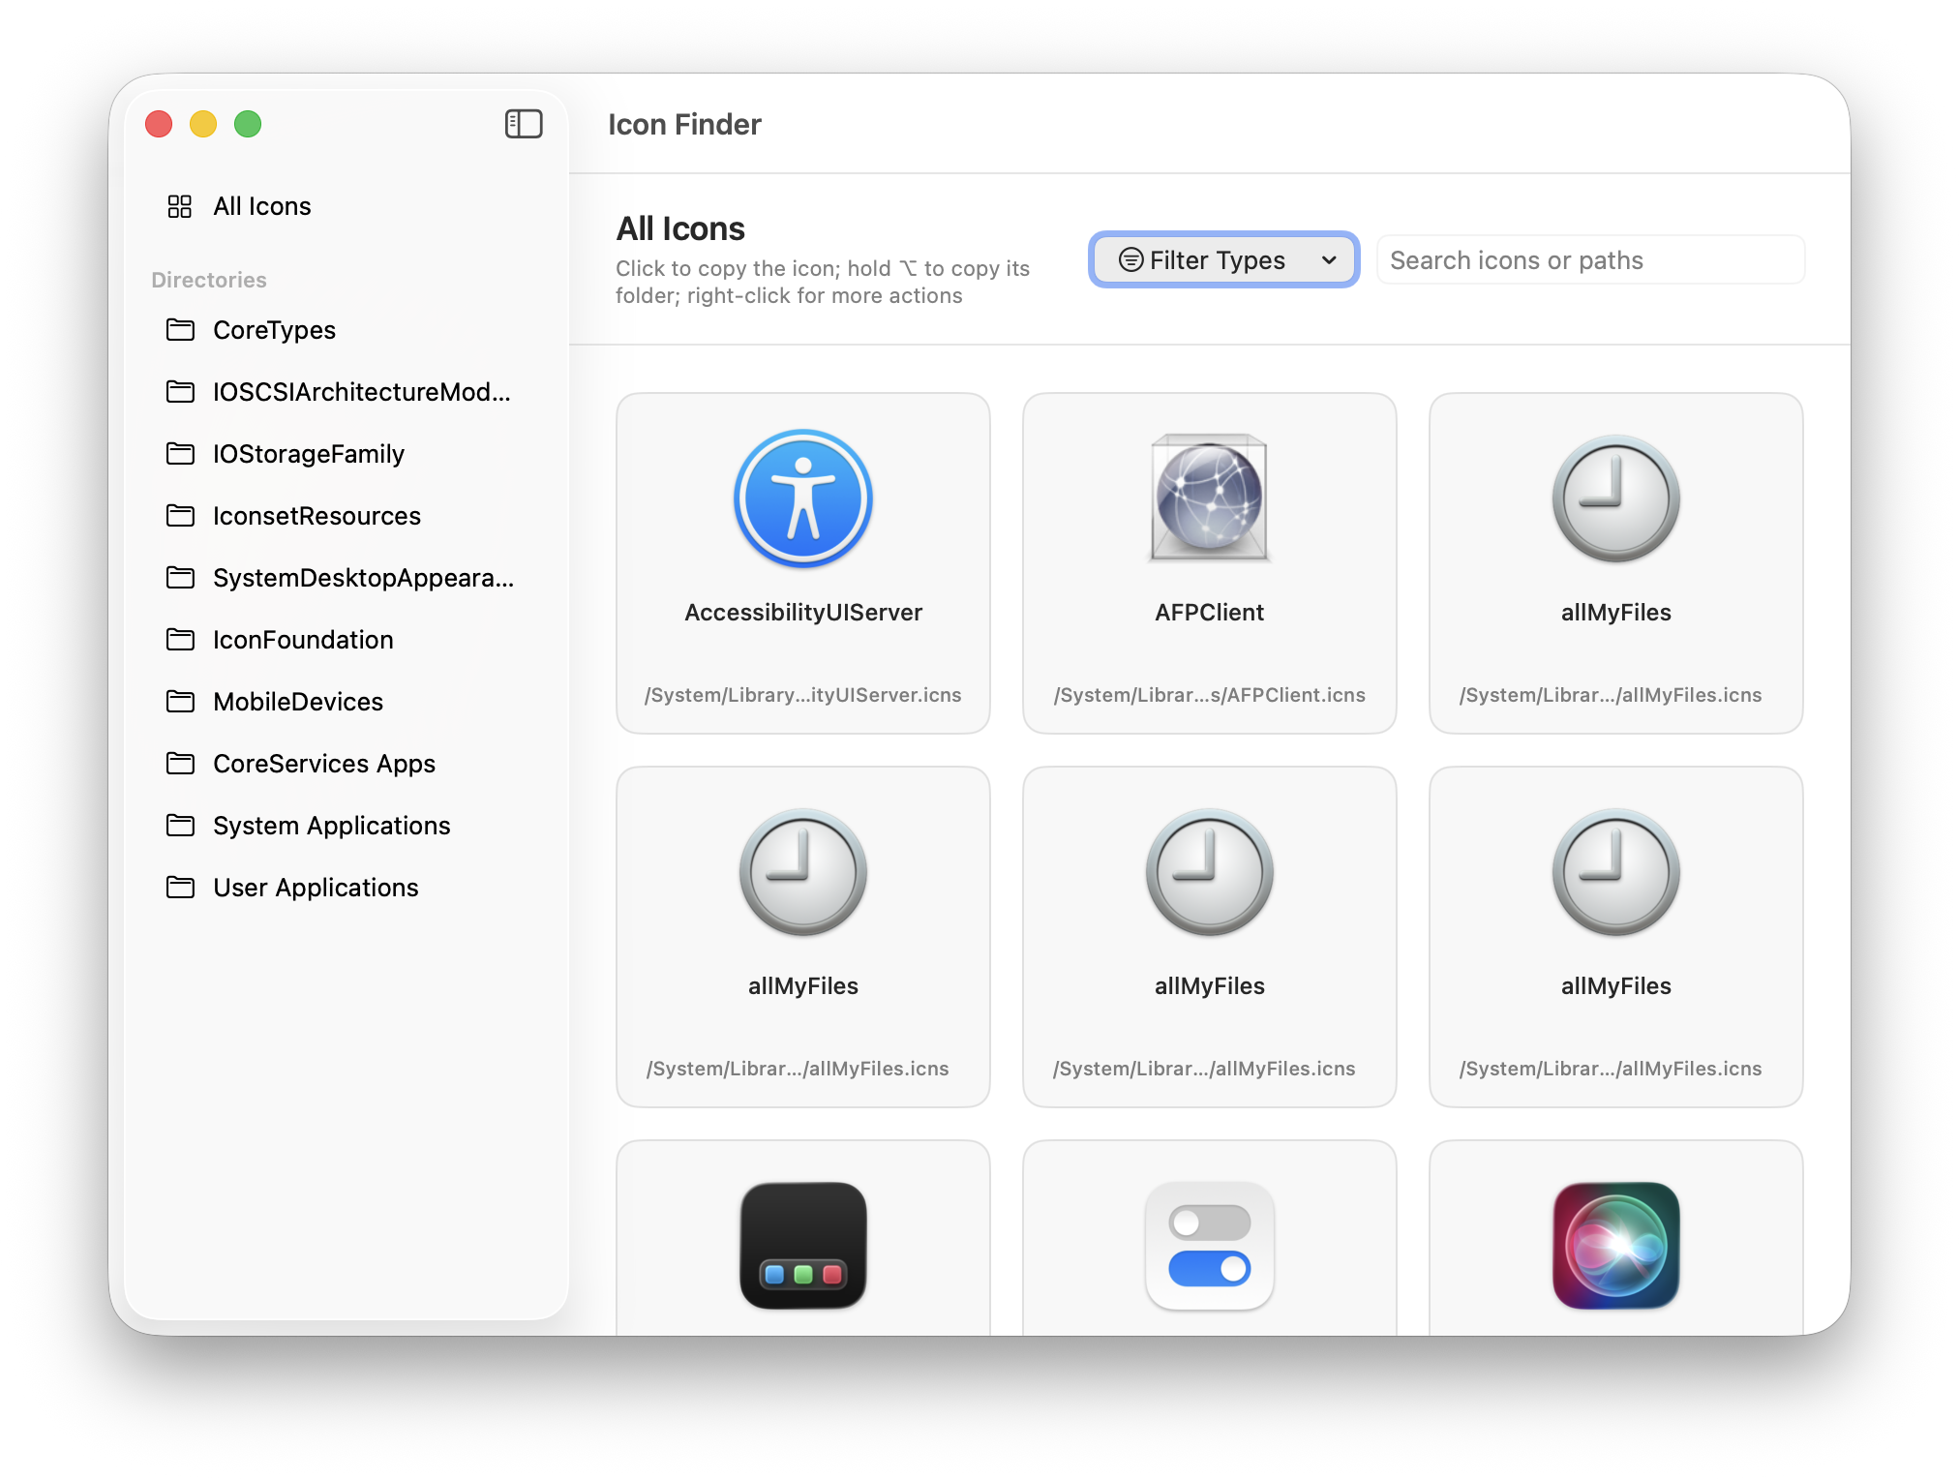
Task: Focus the Search icons or paths field
Action: [x=1590, y=259]
